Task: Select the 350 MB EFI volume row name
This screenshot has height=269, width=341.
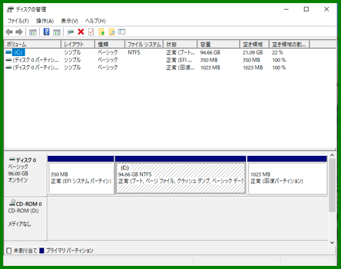Action: tap(35, 60)
